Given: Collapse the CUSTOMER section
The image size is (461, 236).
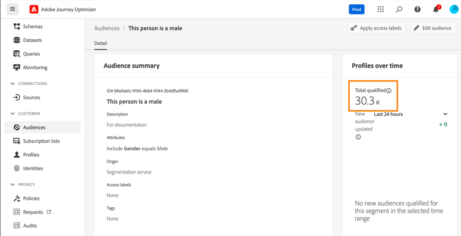Looking at the screenshot, I should point(12,113).
